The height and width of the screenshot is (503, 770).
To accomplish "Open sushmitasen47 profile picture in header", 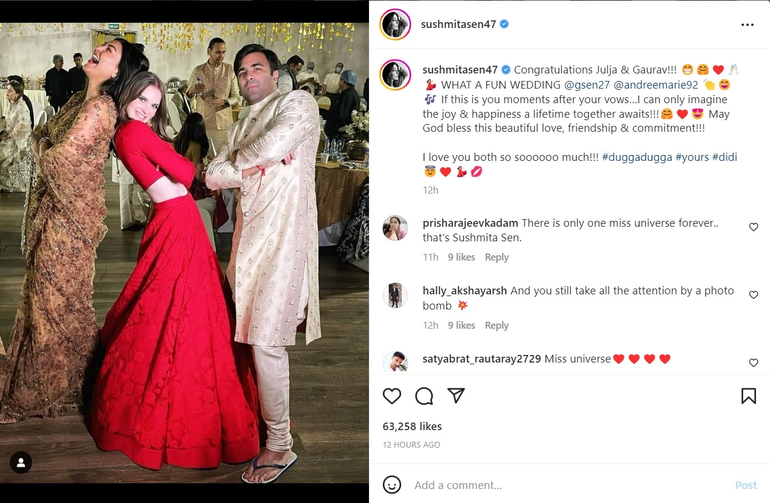I will coord(395,25).
